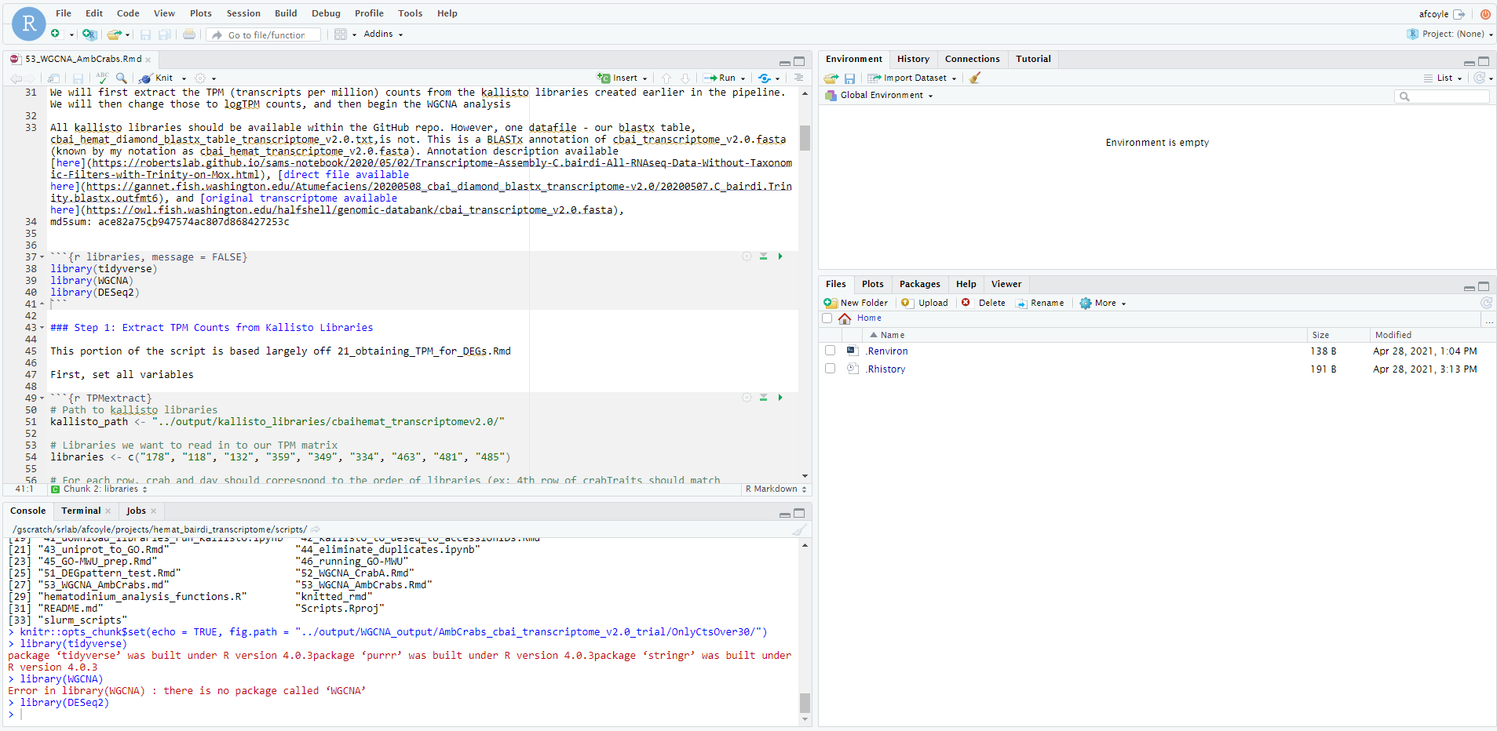
Task: Clear environment objects with the broom icon
Action: click(975, 78)
